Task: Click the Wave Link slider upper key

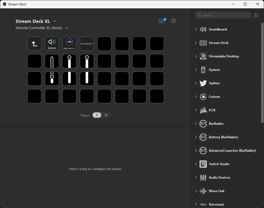Action: click(x=69, y=61)
